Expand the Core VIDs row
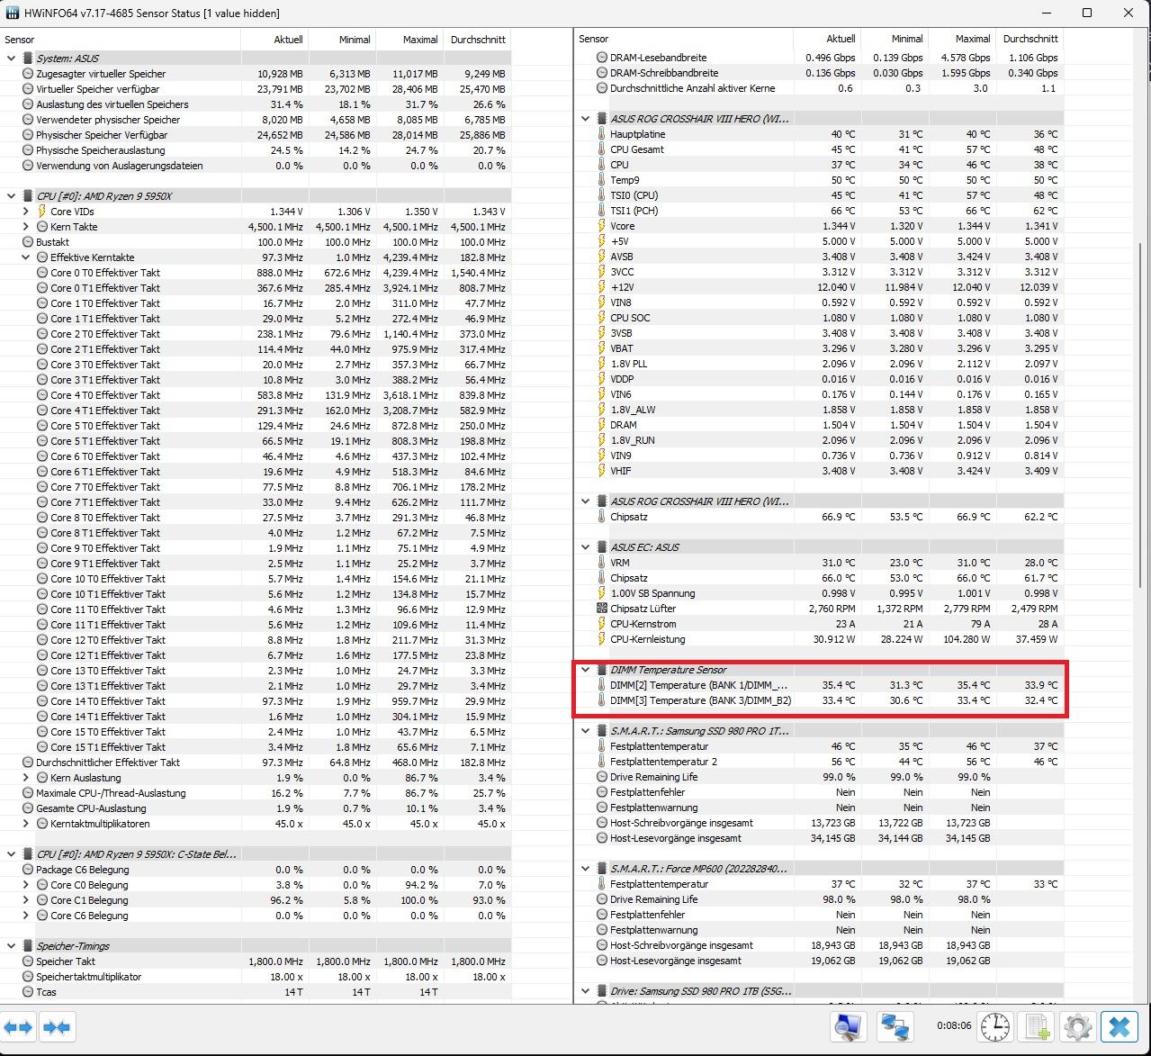The height and width of the screenshot is (1056, 1151). coord(26,212)
